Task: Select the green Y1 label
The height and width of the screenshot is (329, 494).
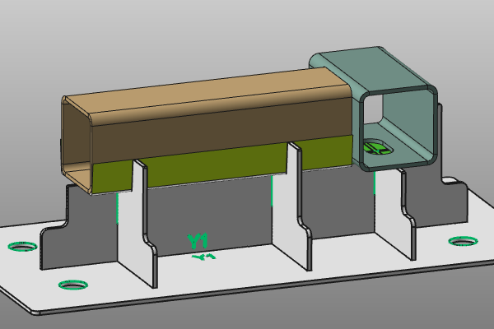Action: point(198,240)
